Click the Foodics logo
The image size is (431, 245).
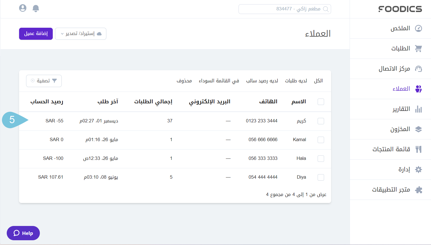point(400,9)
